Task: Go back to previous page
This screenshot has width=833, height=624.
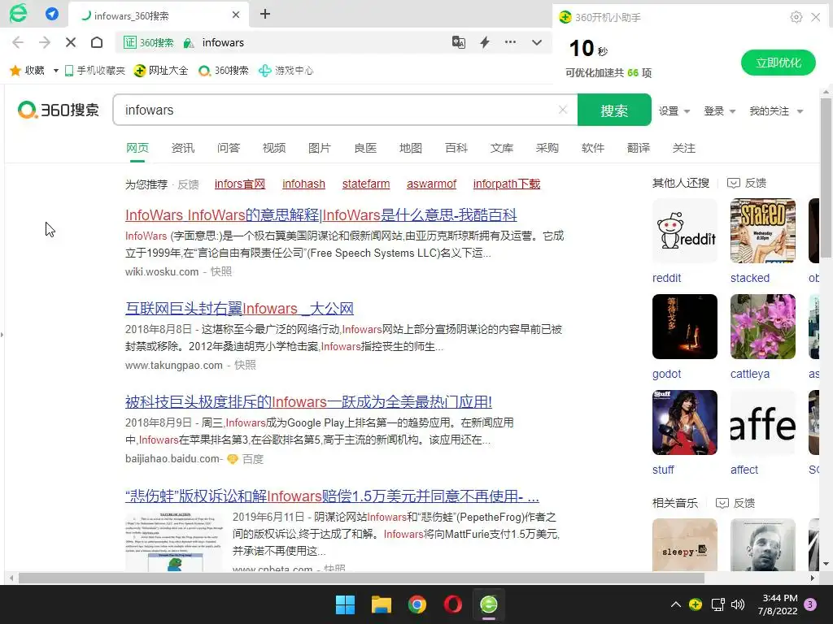Action: (x=18, y=42)
